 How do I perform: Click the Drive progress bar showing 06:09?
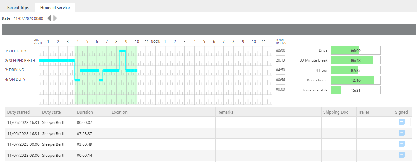[356, 50]
